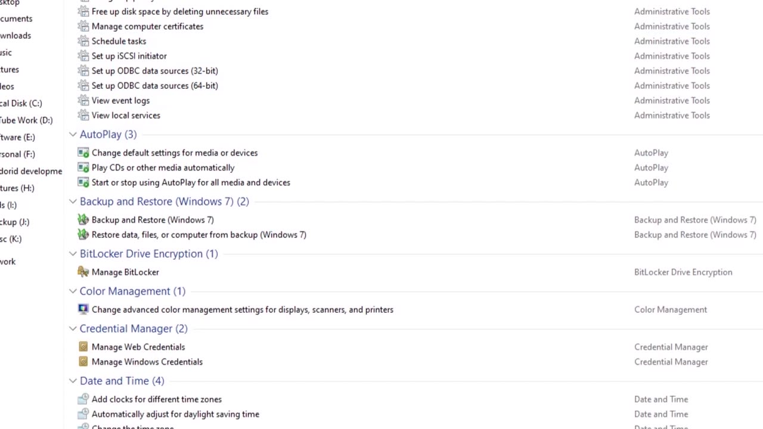Click icon for ODBC data sources (64-bit)
This screenshot has width=763, height=429.
[x=83, y=86]
